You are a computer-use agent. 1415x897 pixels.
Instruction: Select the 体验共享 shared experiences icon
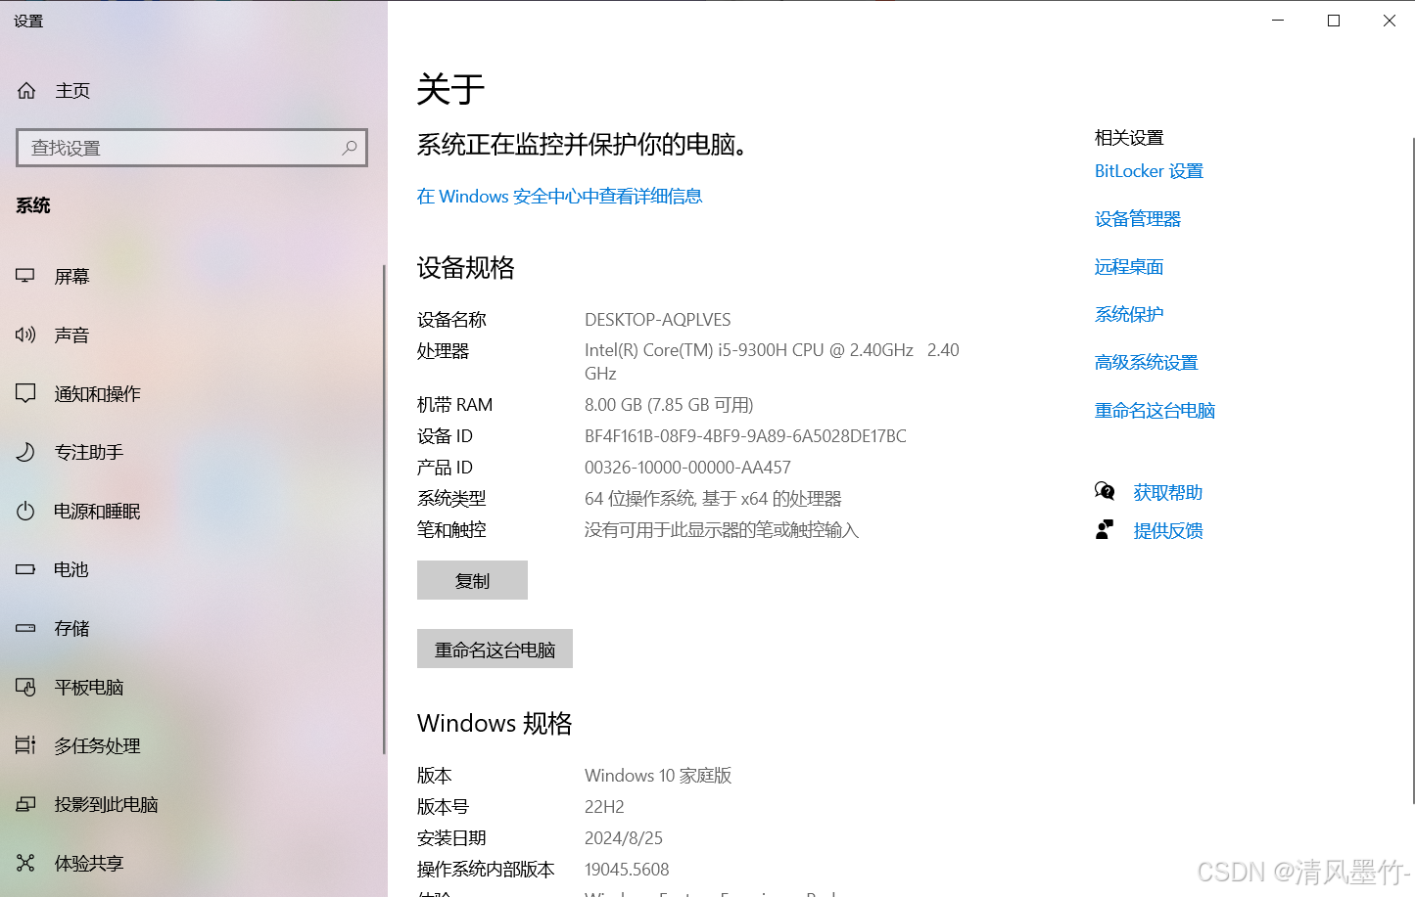(x=25, y=863)
